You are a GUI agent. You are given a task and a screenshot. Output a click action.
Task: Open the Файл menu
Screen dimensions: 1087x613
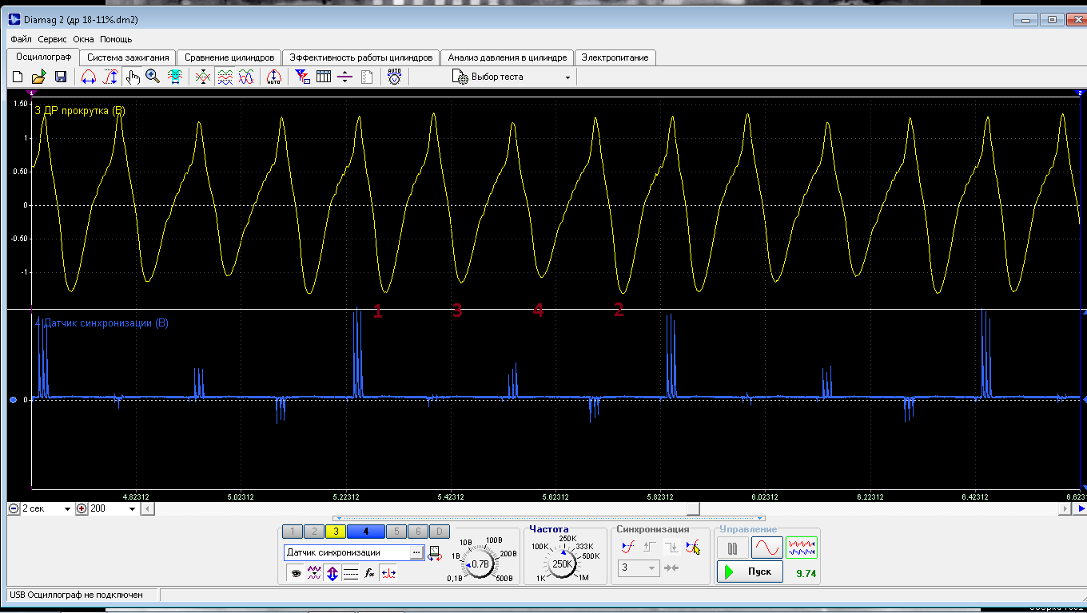22,39
